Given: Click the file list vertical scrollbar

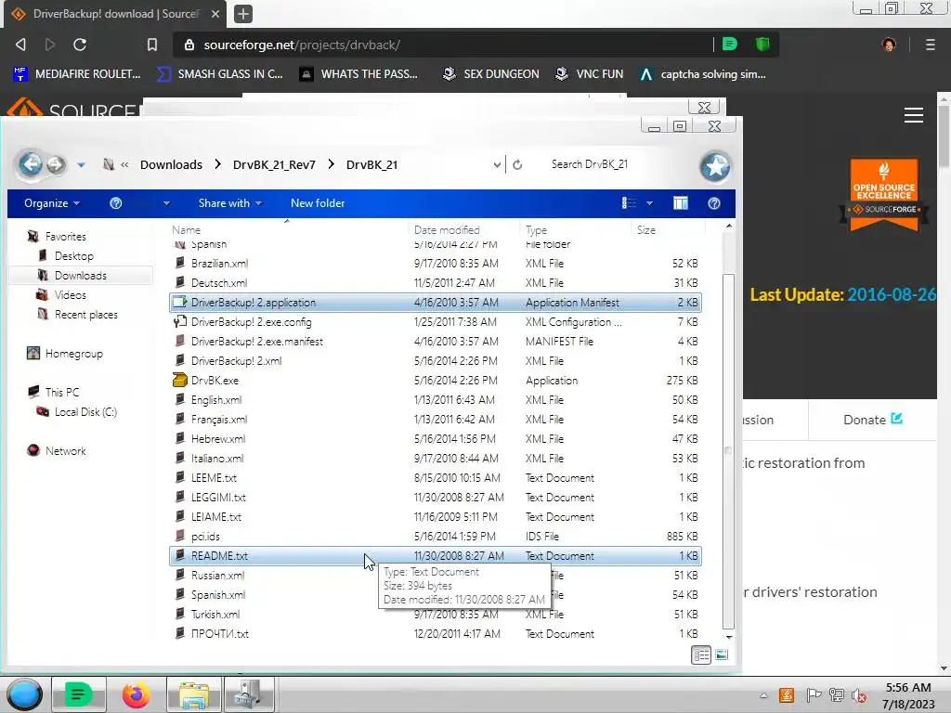Looking at the screenshot, I should pyautogui.click(x=729, y=452).
